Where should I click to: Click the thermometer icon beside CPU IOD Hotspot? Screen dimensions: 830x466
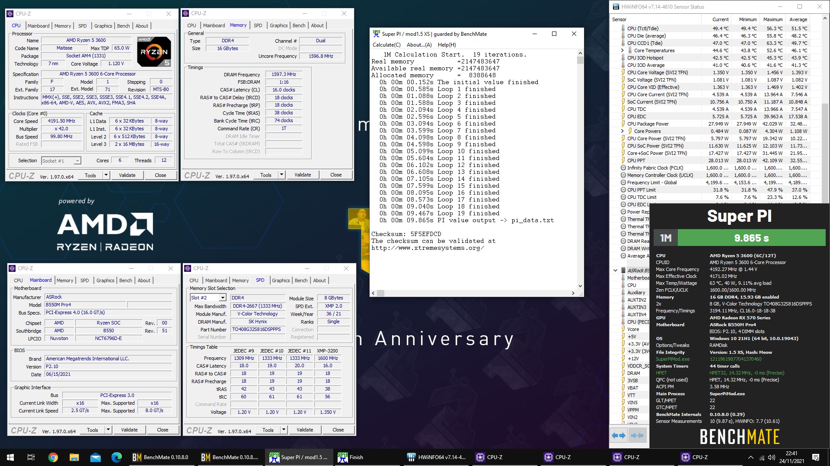pos(623,58)
